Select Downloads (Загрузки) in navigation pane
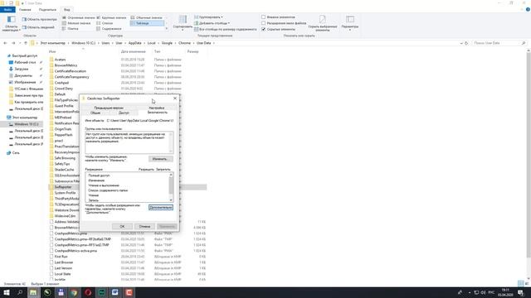Image resolution: width=531 pixels, height=298 pixels. [x=21, y=69]
